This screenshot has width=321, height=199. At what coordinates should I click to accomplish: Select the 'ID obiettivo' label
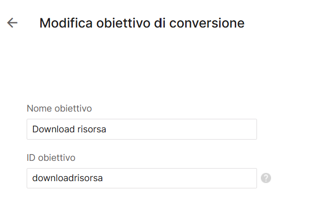[x=51, y=157]
